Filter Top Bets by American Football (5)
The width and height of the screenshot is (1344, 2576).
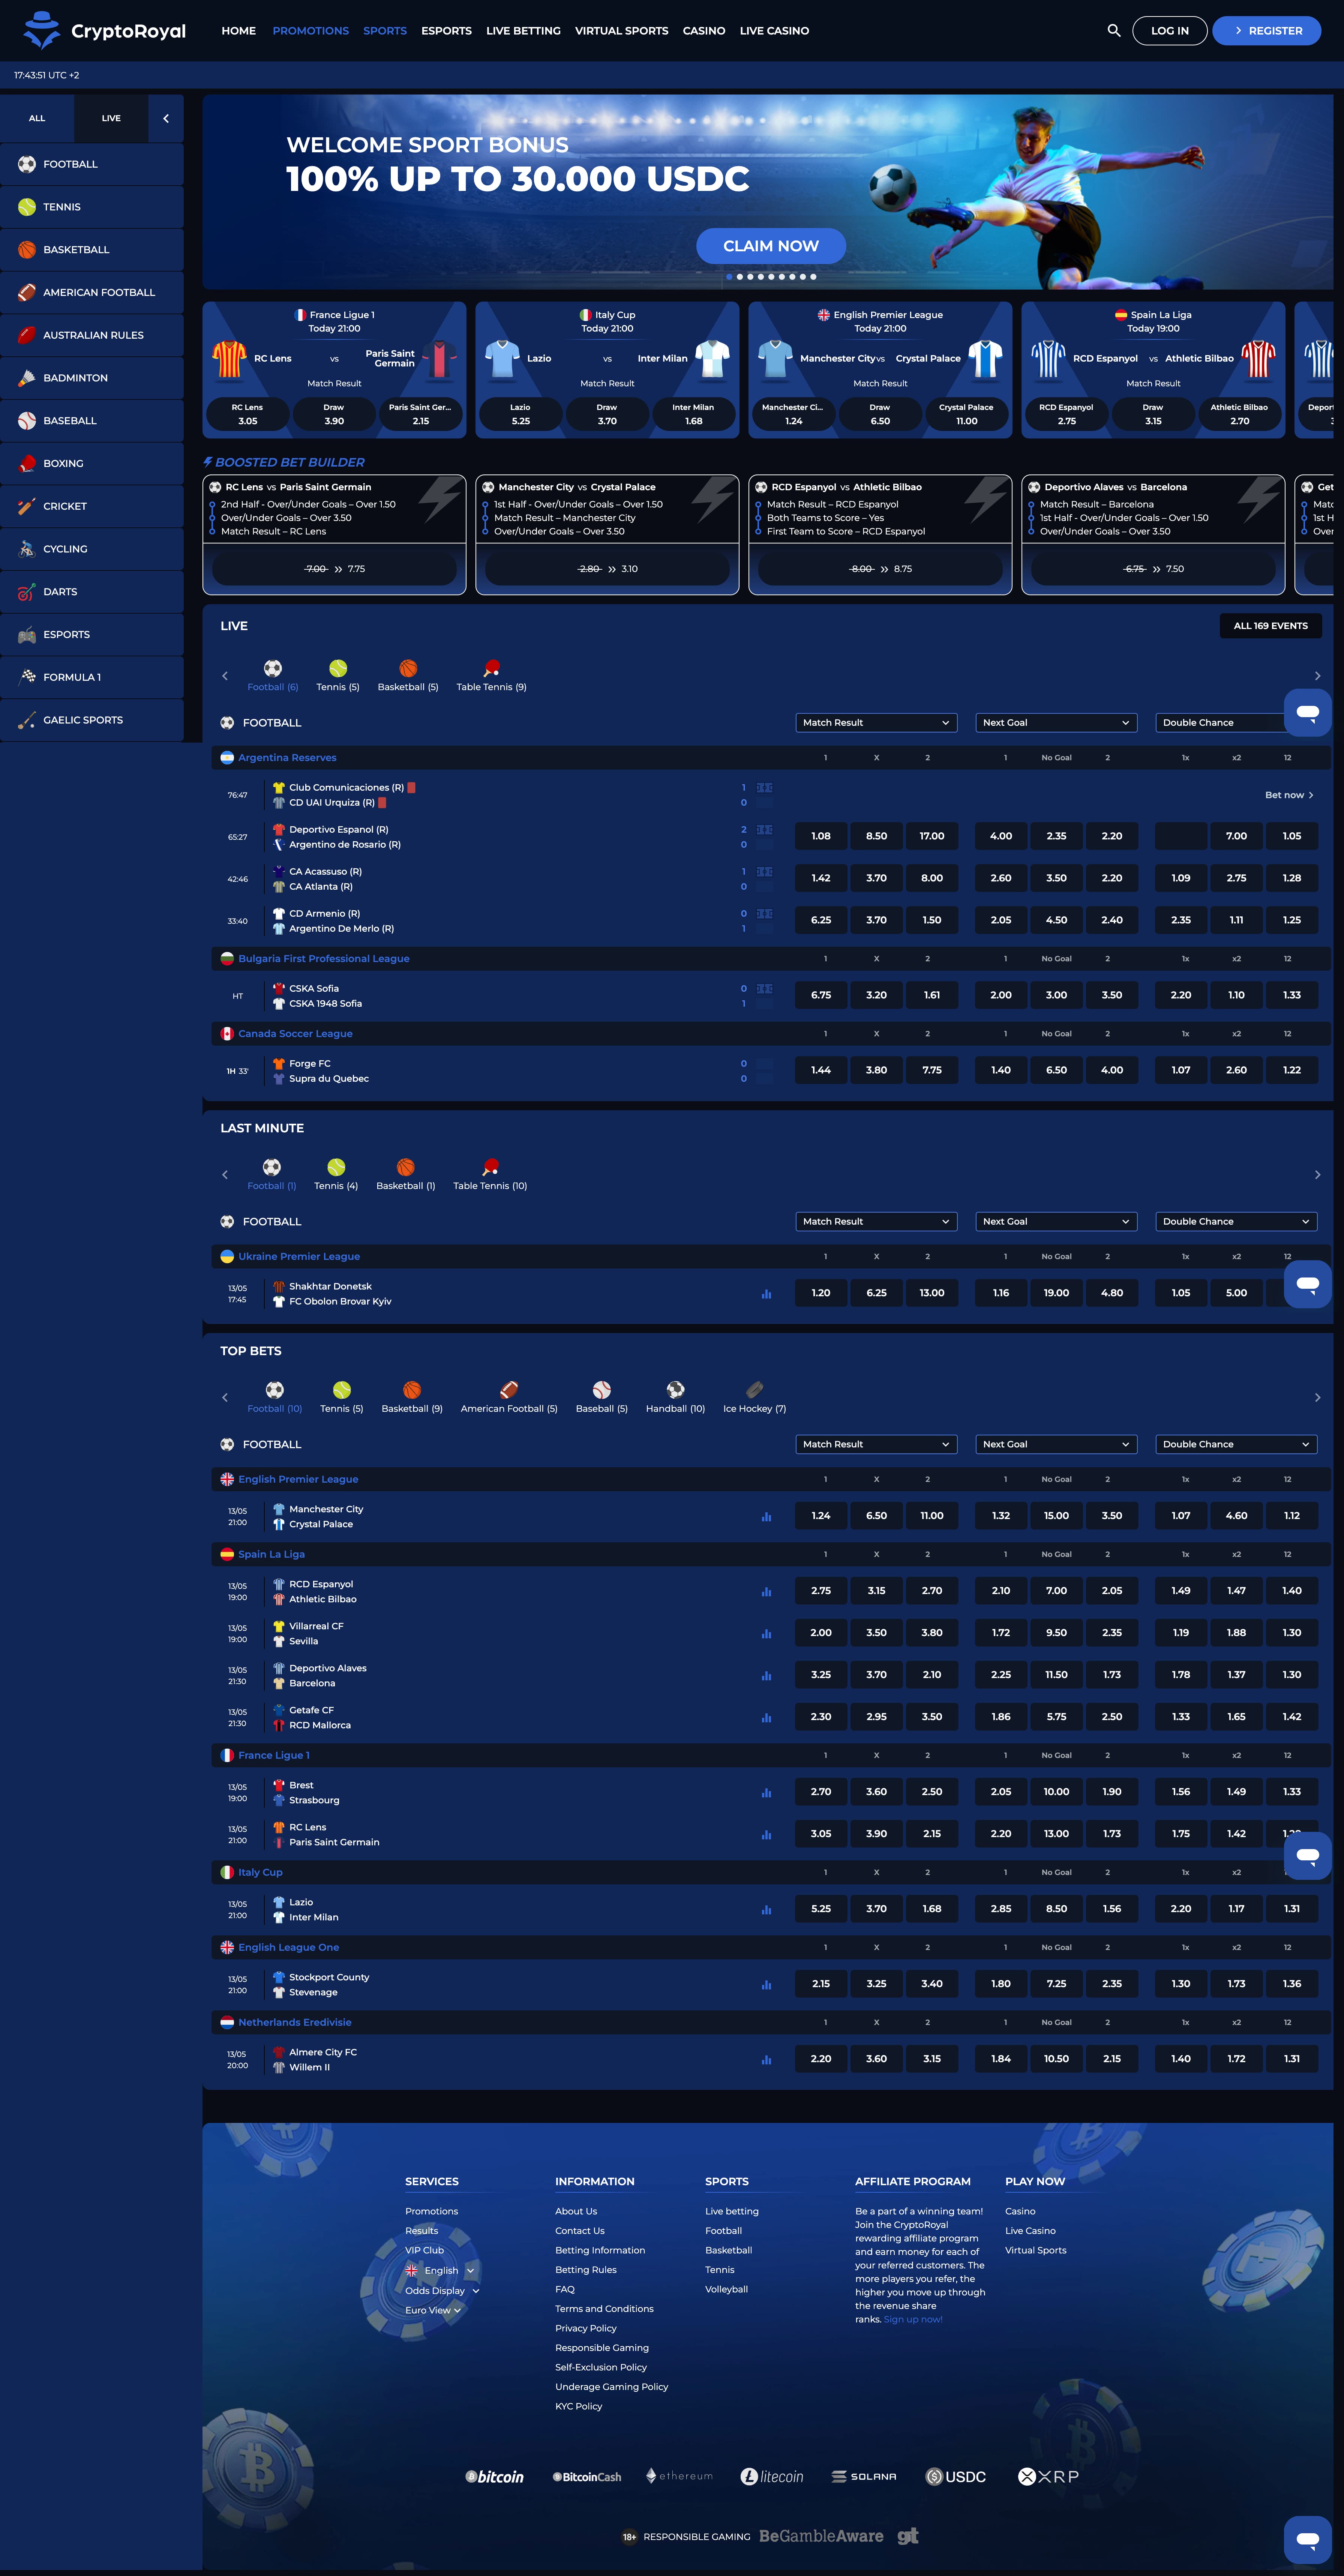pos(509,1397)
